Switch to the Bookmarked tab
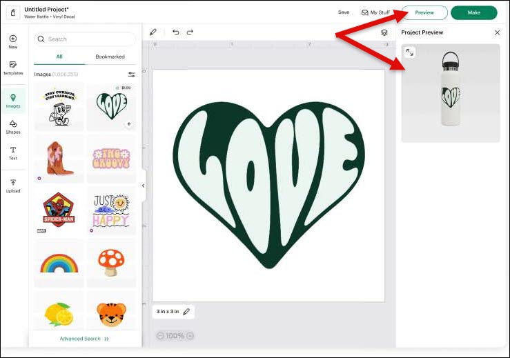 point(110,57)
